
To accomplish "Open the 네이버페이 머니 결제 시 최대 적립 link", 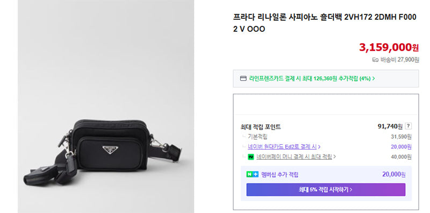I will click(x=294, y=157).
